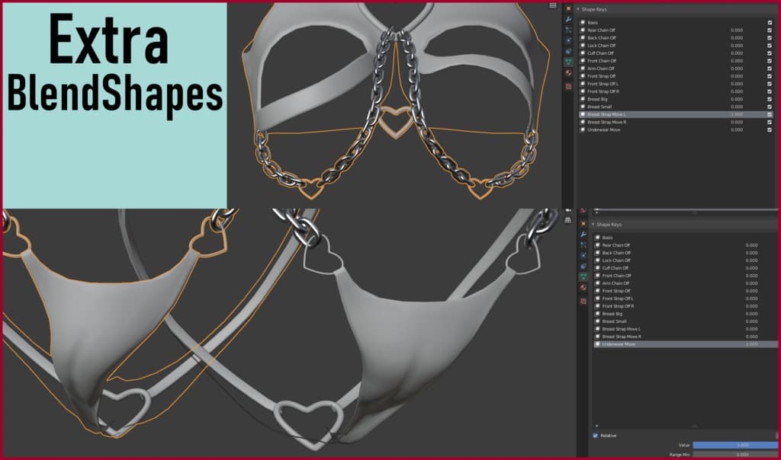Toggle the Relative checkbox
This screenshot has width=781, height=460.
tap(595, 436)
